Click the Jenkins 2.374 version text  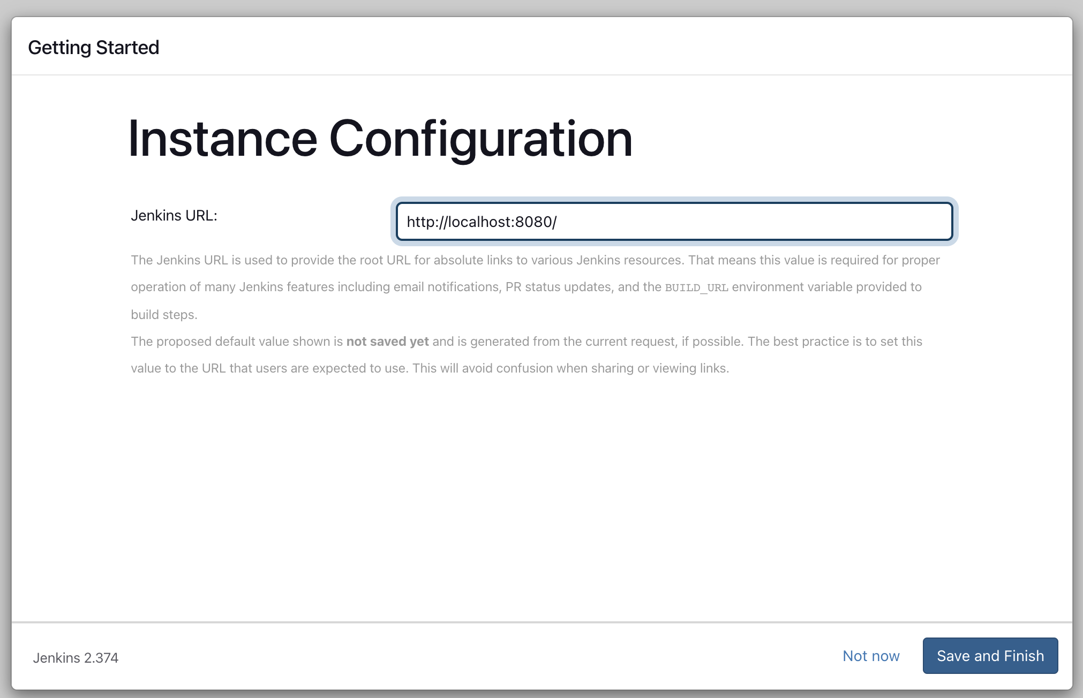[x=76, y=658]
